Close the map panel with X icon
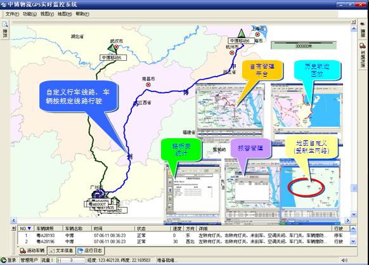Image resolution: width=369 pixels, height=265 pixels. 353,22
